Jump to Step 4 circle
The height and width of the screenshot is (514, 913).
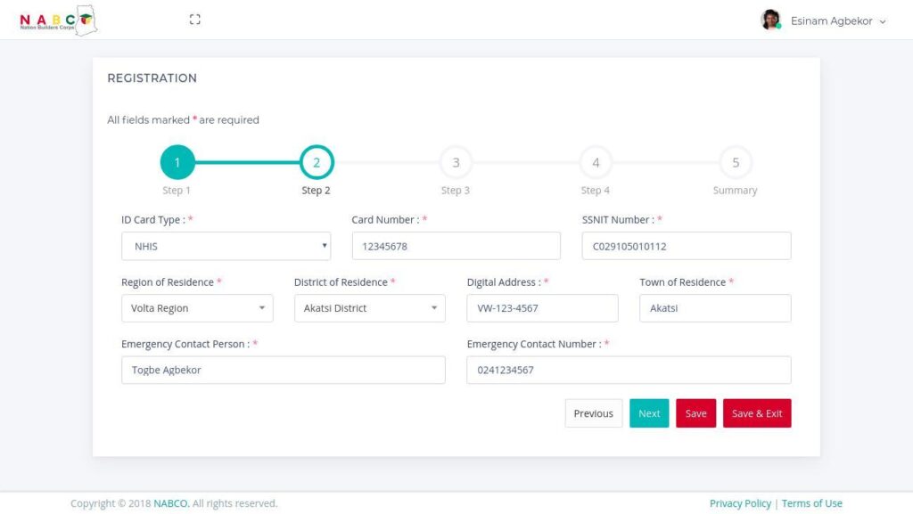tap(596, 162)
